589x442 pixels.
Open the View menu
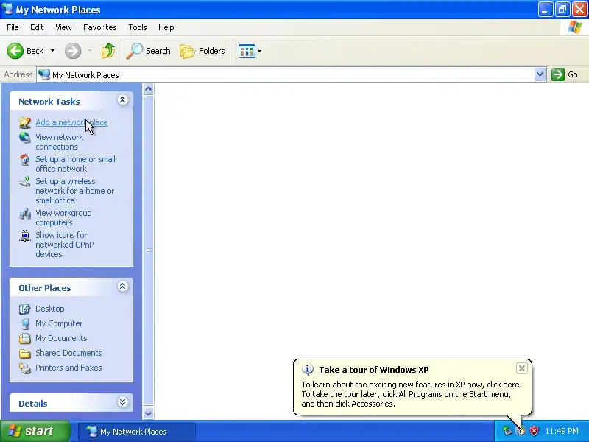63,27
